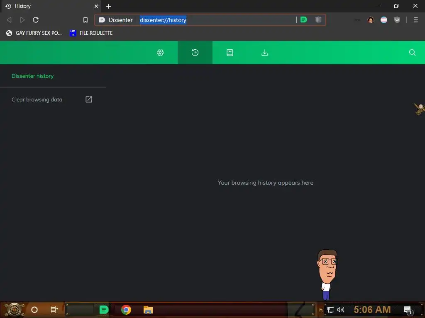The height and width of the screenshot is (318, 425).
Task: Click the 5:06 AM clock
Action: tap(372, 310)
